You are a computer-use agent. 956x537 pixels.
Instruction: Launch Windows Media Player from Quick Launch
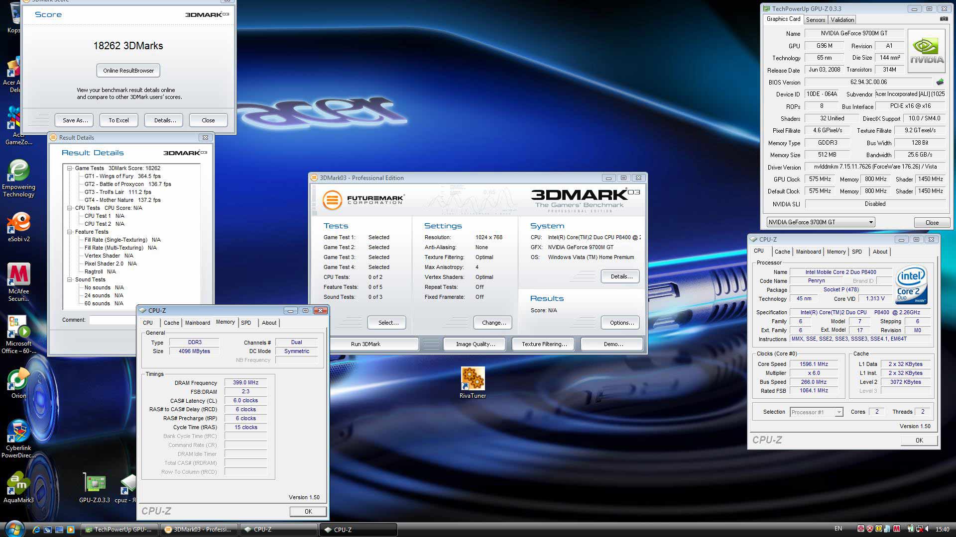point(71,530)
